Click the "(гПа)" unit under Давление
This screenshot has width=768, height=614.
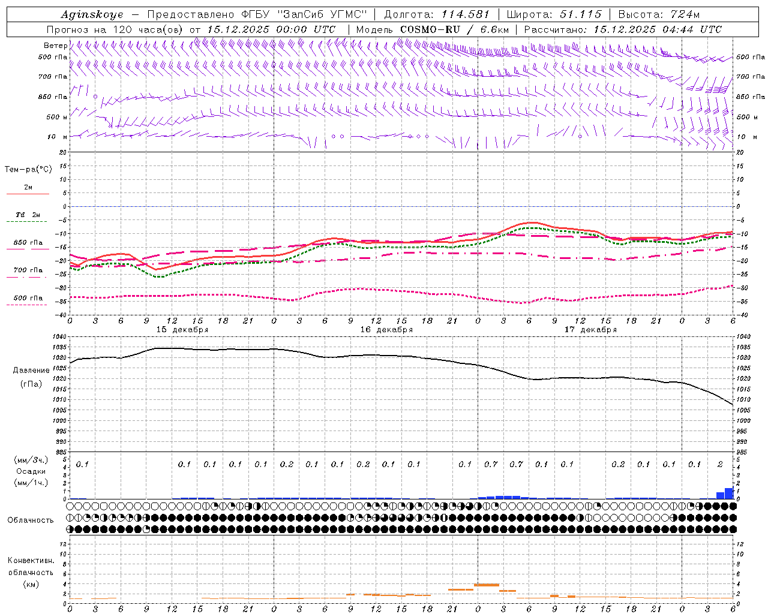[x=31, y=384]
